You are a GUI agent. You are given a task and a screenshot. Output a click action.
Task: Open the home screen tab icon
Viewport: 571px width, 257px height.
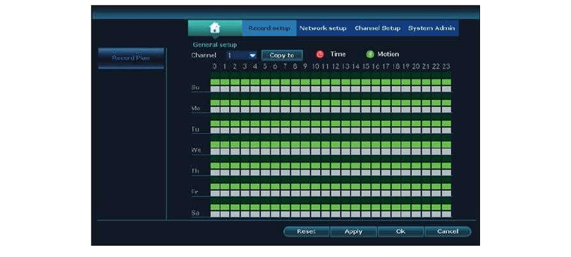coord(215,28)
